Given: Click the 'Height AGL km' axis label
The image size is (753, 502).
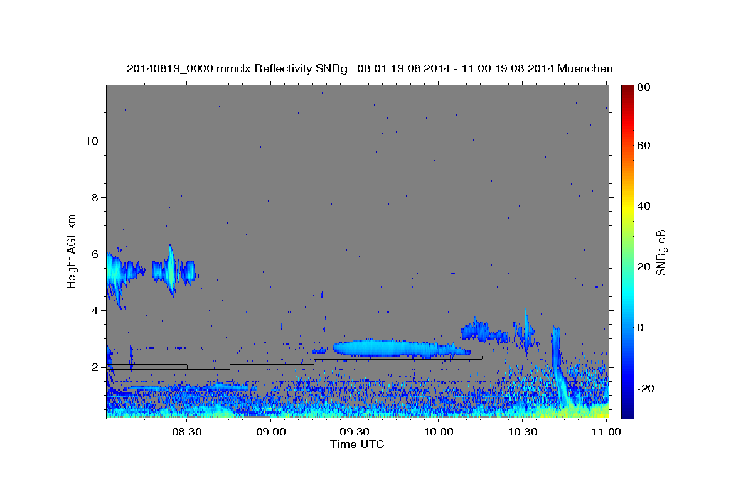Looking at the screenshot, I should tap(72, 251).
